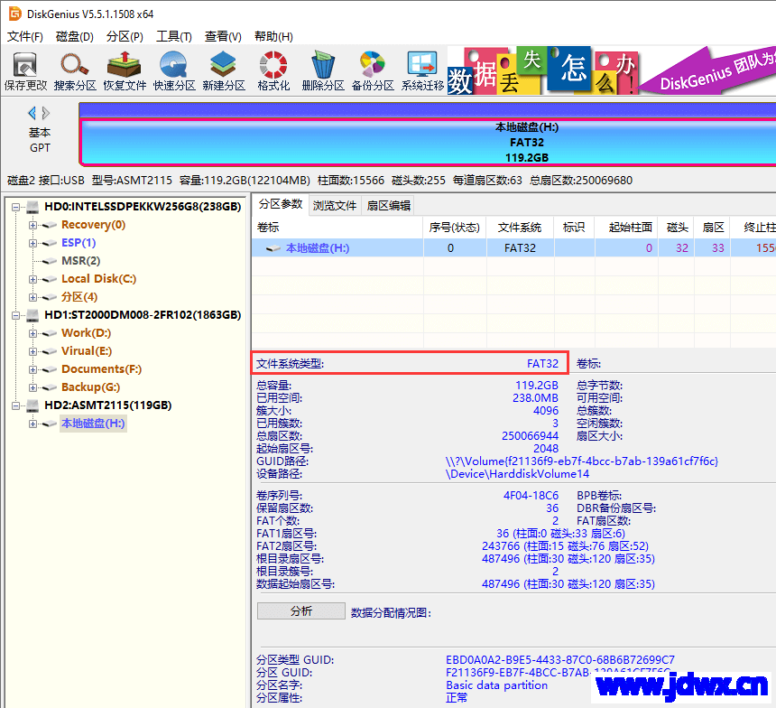This screenshot has width=776, height=708.
Task: Click the serial number 4F04-18C6 value
Action: point(531,496)
